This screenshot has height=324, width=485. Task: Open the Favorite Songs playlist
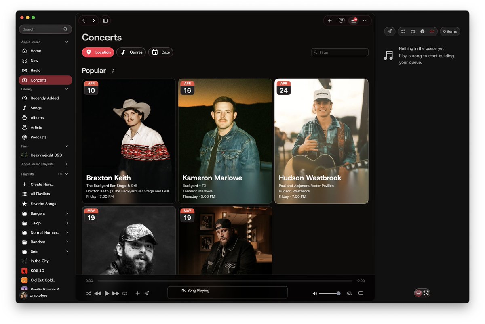[x=45, y=204]
